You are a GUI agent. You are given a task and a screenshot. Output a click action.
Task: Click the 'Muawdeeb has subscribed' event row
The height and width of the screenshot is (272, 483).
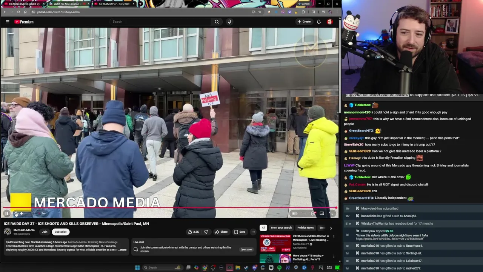[x=413, y=209]
